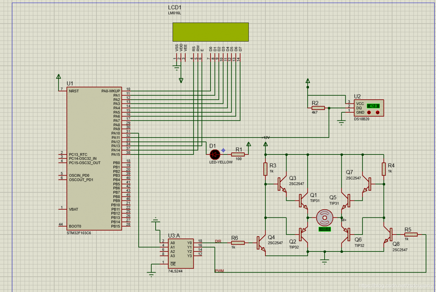Select the +12V power terminal arrow
The height and width of the screenshot is (292, 436).
tap(265, 145)
